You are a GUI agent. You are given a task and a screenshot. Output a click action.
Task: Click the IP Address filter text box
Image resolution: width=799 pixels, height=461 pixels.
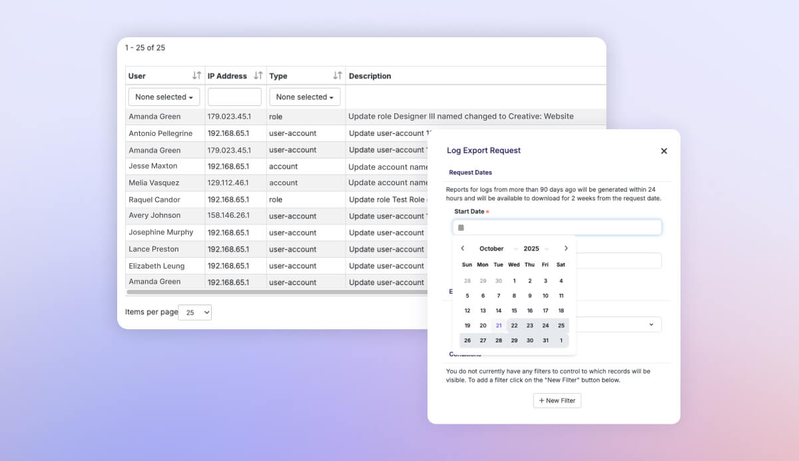(234, 97)
